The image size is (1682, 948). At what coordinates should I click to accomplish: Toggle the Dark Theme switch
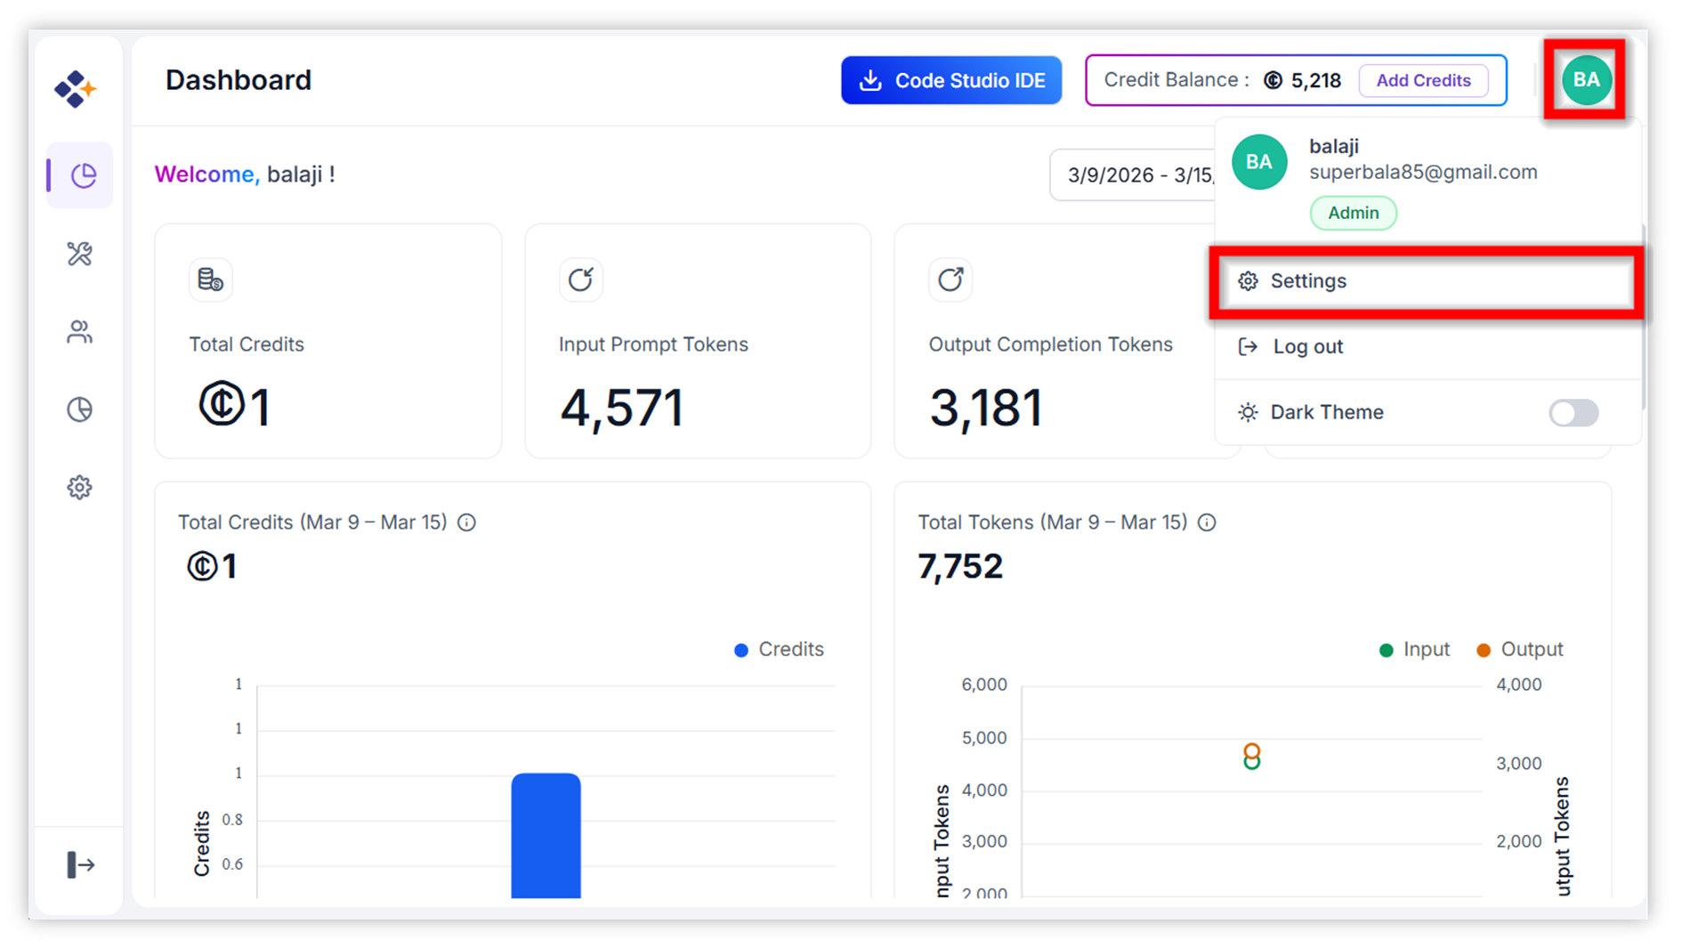1573,412
